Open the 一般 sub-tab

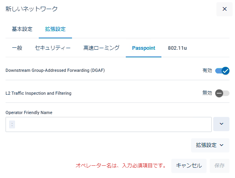17,48
